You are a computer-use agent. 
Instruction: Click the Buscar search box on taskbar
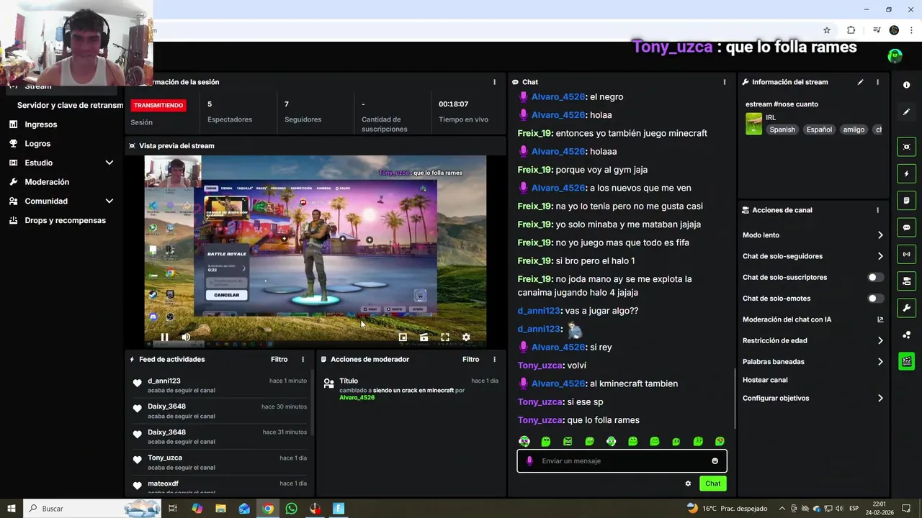94,509
